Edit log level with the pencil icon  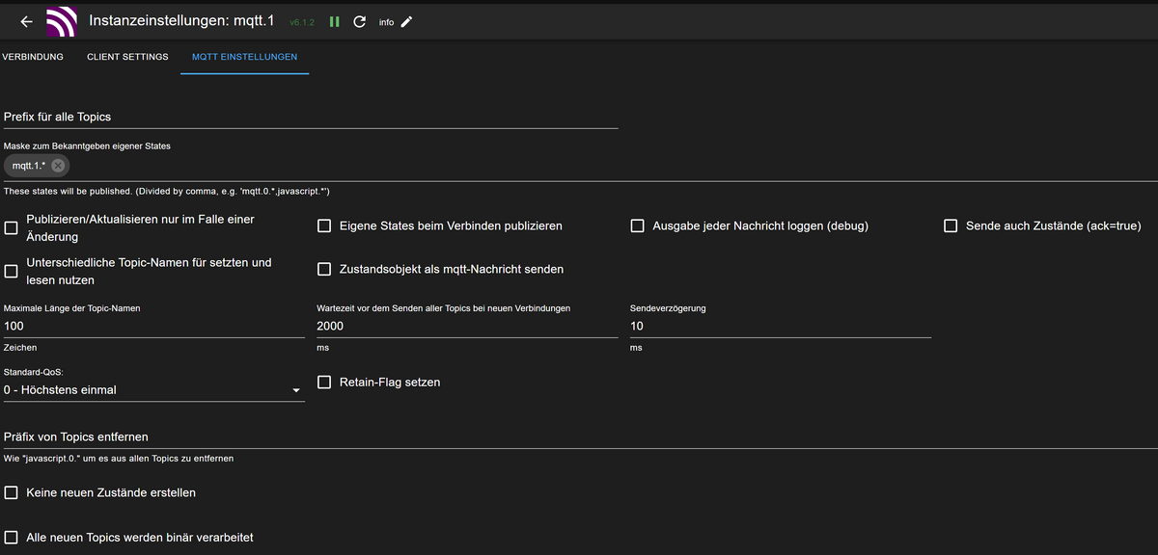click(x=406, y=22)
